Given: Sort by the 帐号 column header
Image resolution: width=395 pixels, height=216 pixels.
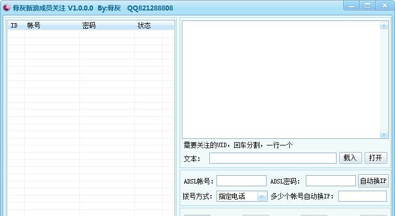Looking at the screenshot, I should (52, 25).
